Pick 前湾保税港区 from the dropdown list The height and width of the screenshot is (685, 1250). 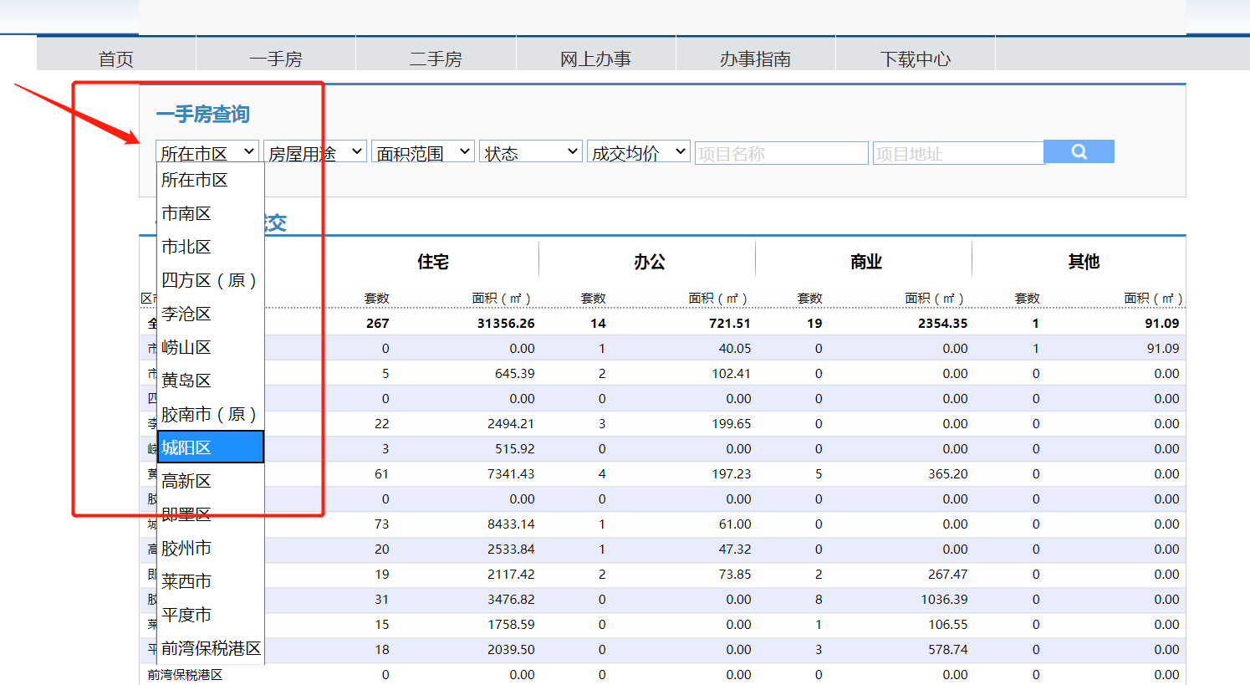click(x=211, y=648)
